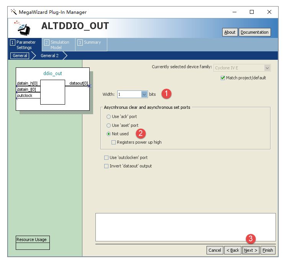Open the Documentation
The width and height of the screenshot is (287, 264).
pos(254,32)
